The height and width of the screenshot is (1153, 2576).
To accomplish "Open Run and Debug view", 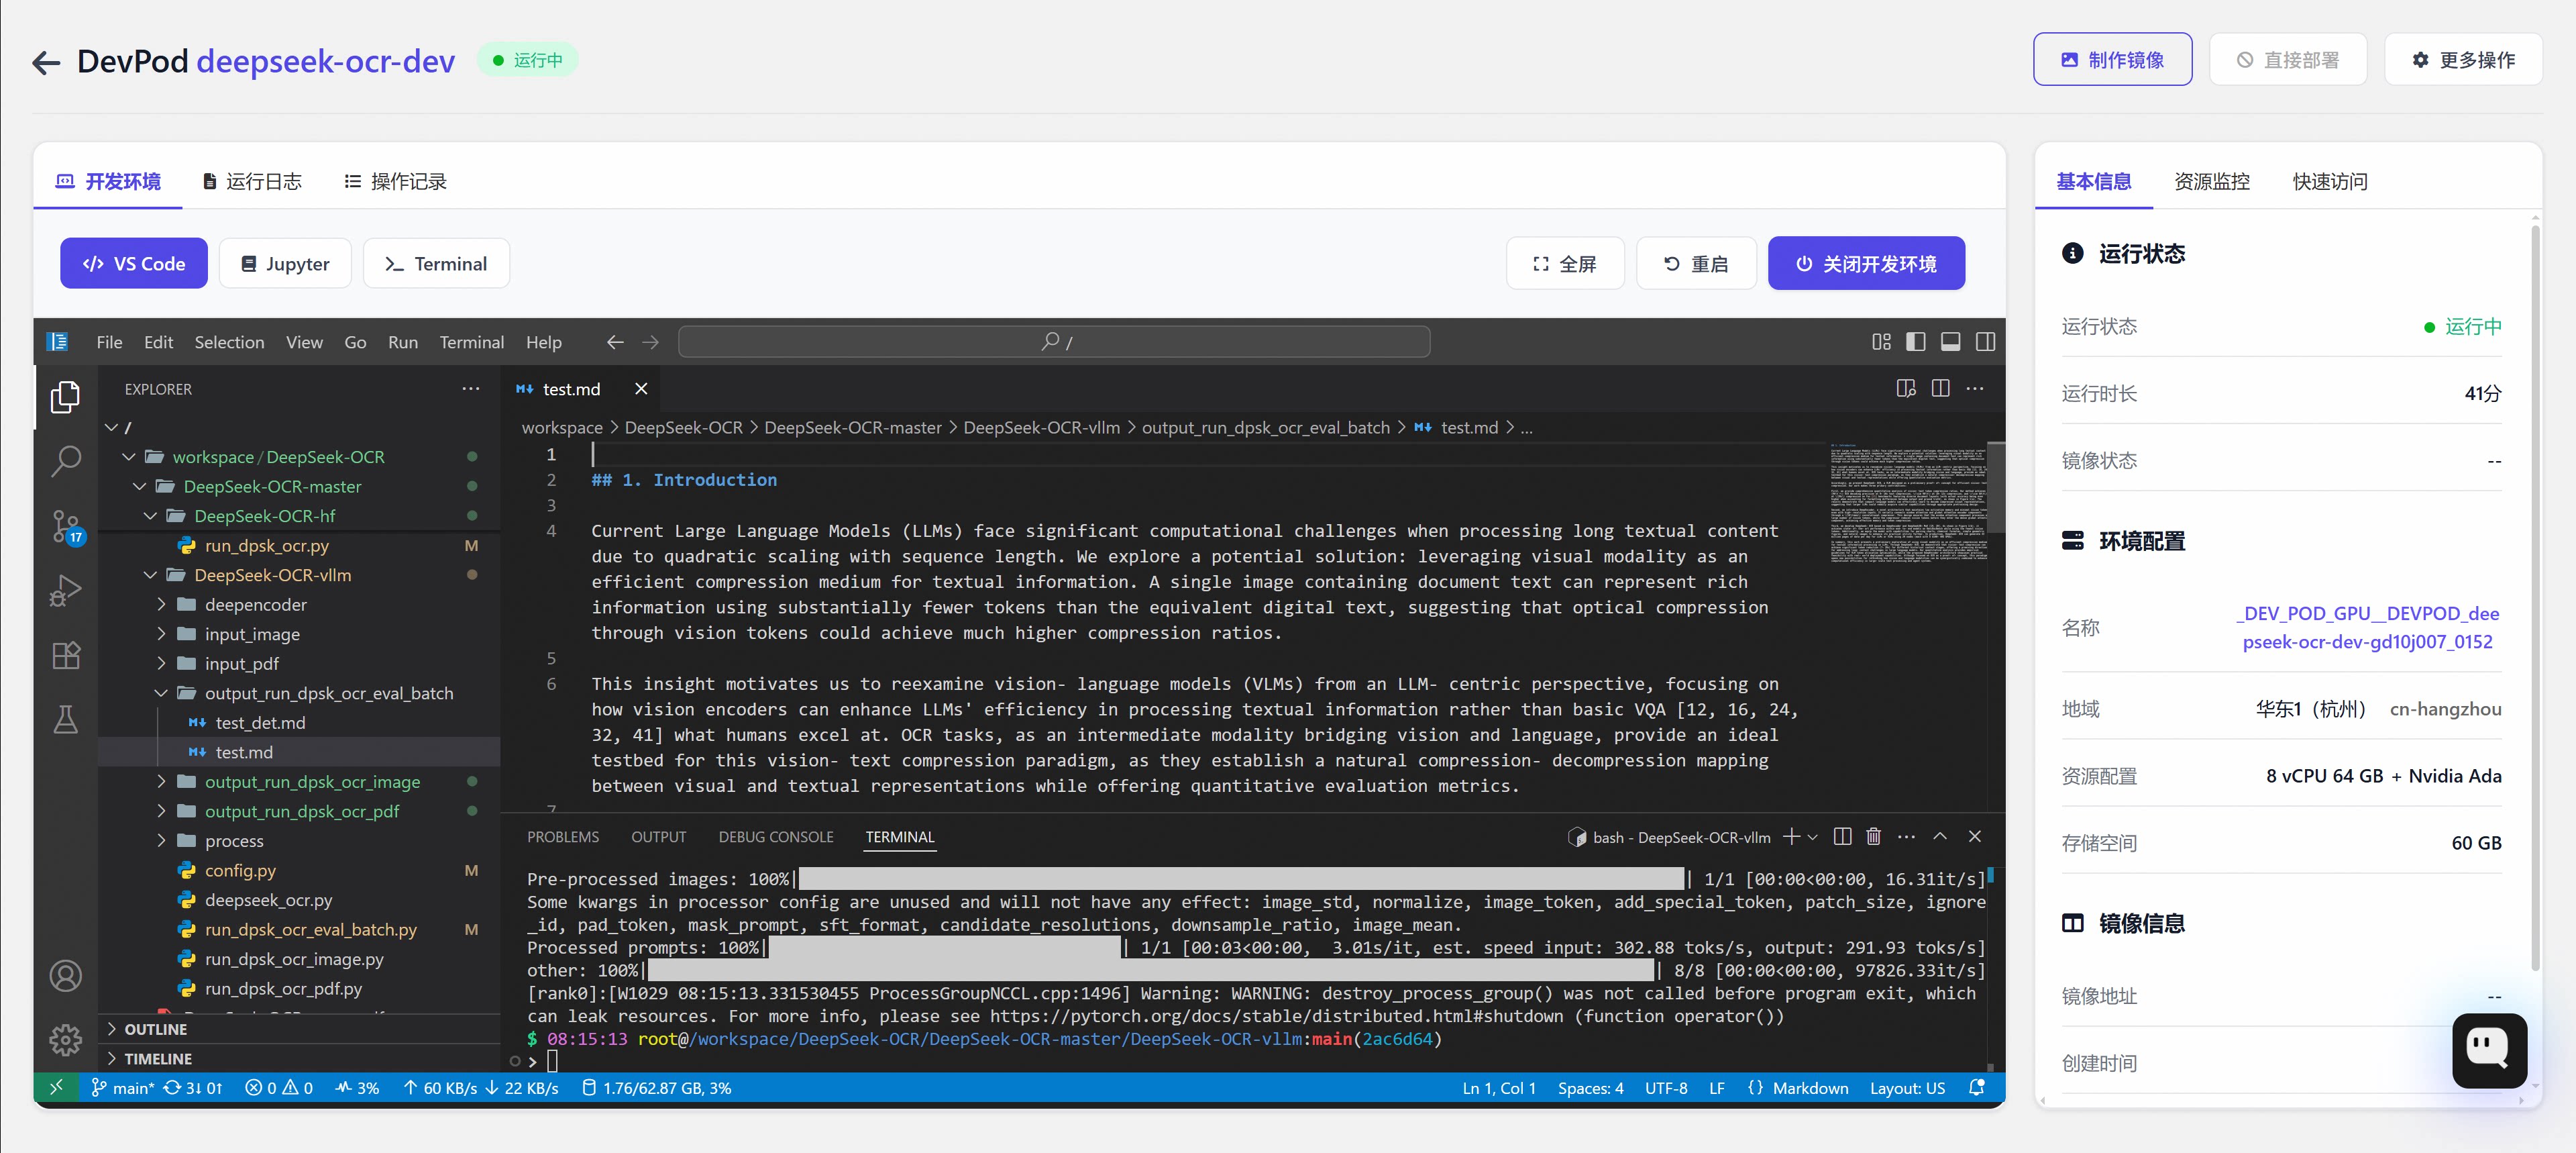I will (x=66, y=591).
